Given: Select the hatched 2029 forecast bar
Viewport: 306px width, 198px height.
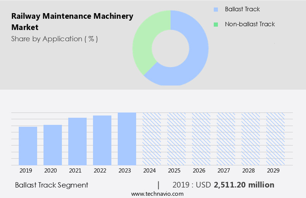Looking at the screenshot, I should pyautogui.click(x=275, y=139).
